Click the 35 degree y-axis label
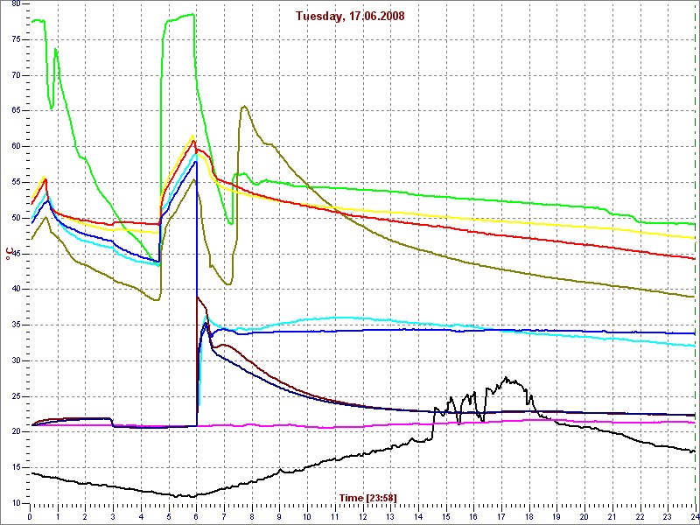Screen dimensions: 700x525 16,325
